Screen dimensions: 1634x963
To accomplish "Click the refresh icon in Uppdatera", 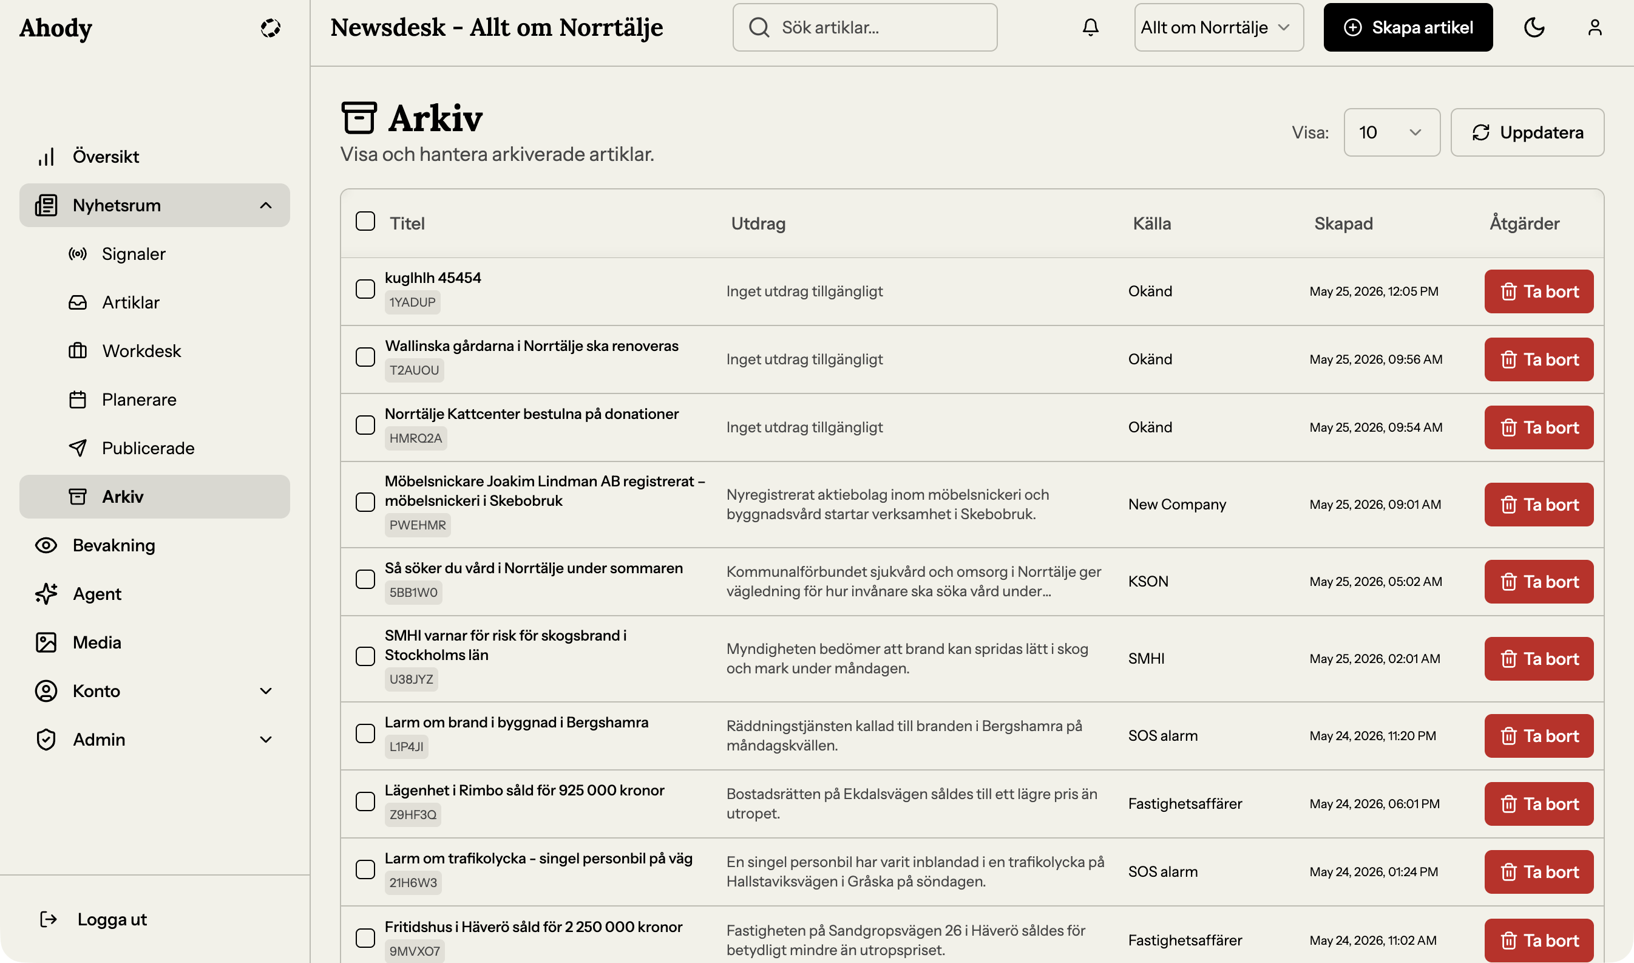I will [1480, 132].
